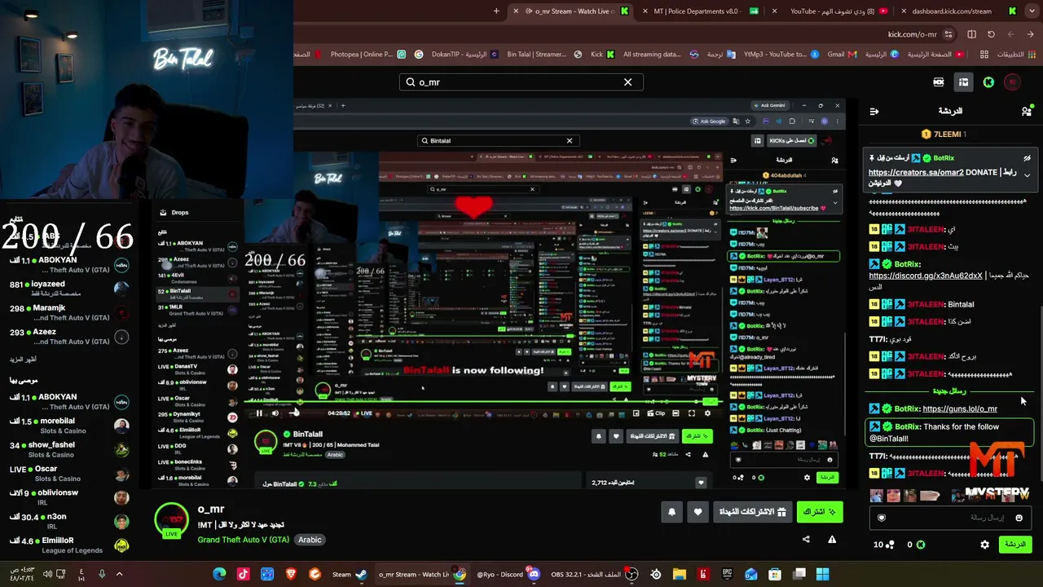Open the All streaming data bookmark
This screenshot has width=1043, height=587.
tap(661, 55)
